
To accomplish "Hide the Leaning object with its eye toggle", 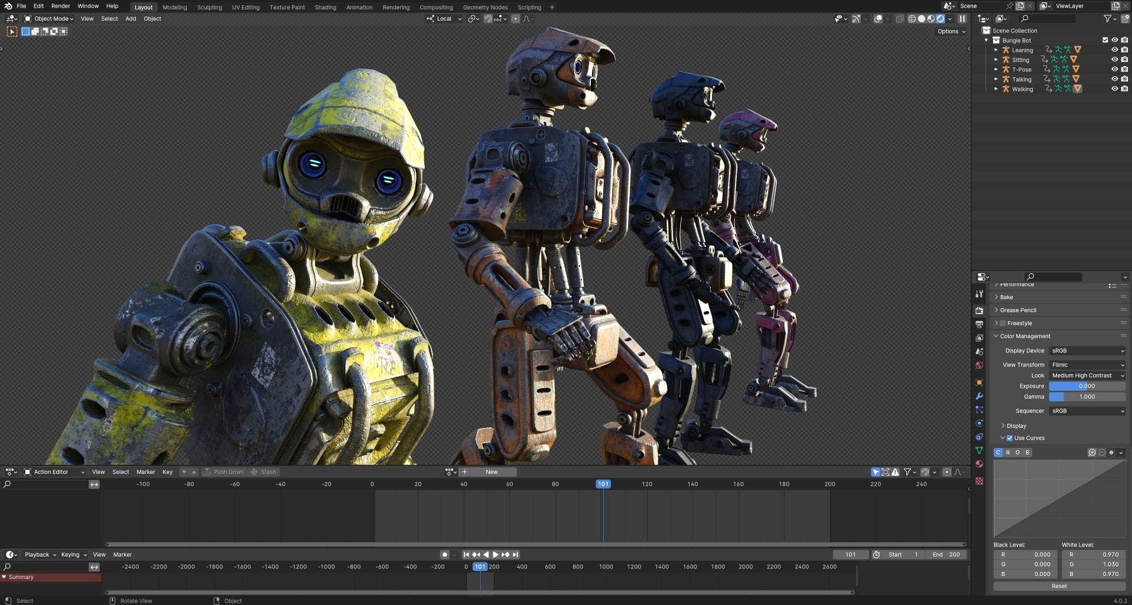I will pyautogui.click(x=1115, y=50).
